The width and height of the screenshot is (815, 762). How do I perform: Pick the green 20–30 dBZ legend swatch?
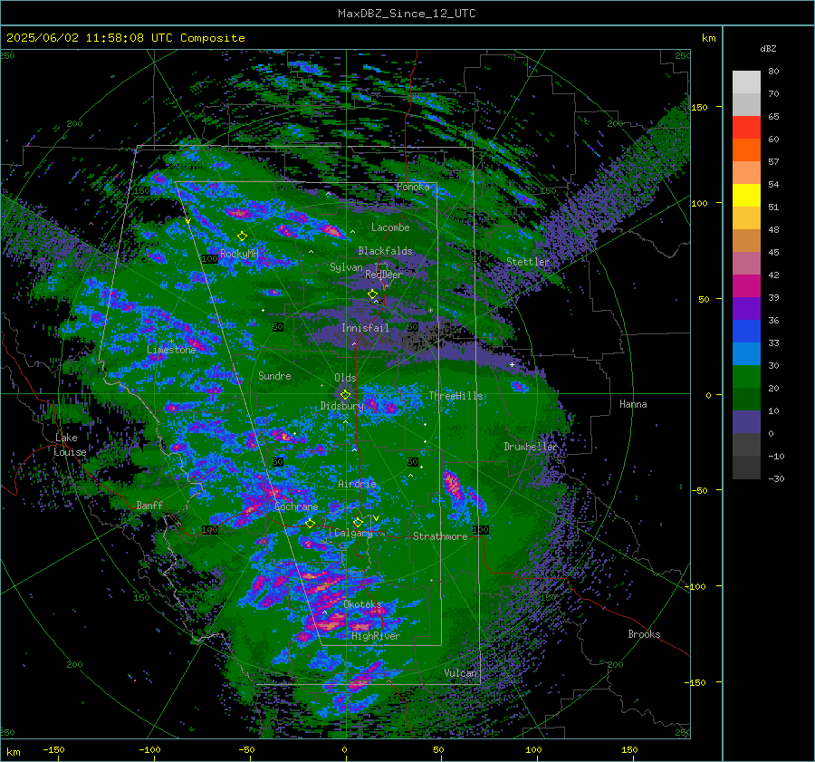746,377
